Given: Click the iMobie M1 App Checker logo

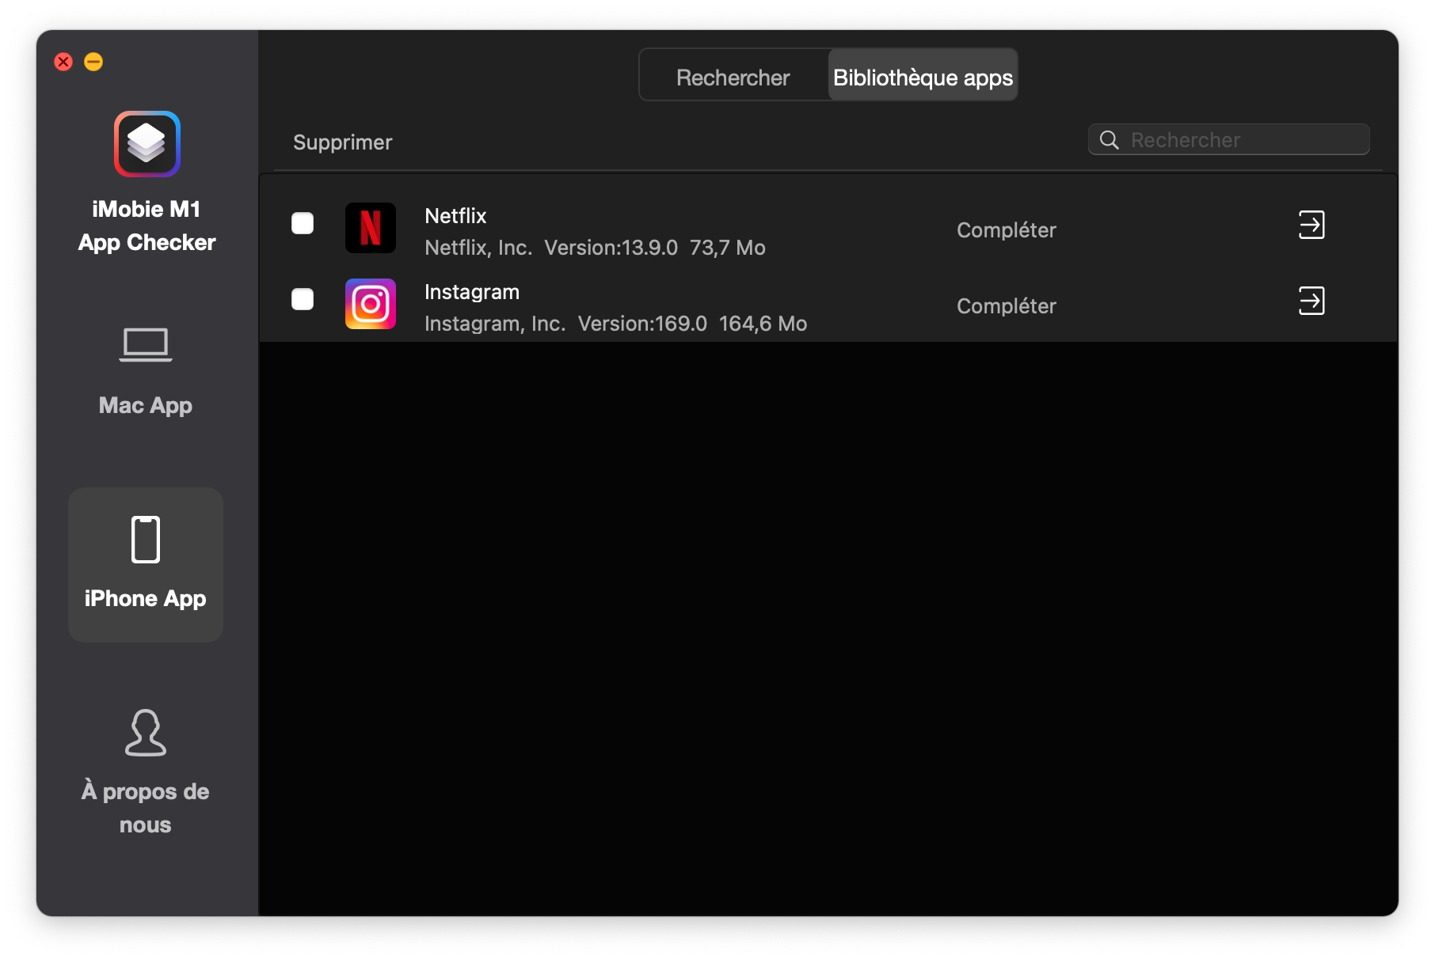Looking at the screenshot, I should pos(145,144).
